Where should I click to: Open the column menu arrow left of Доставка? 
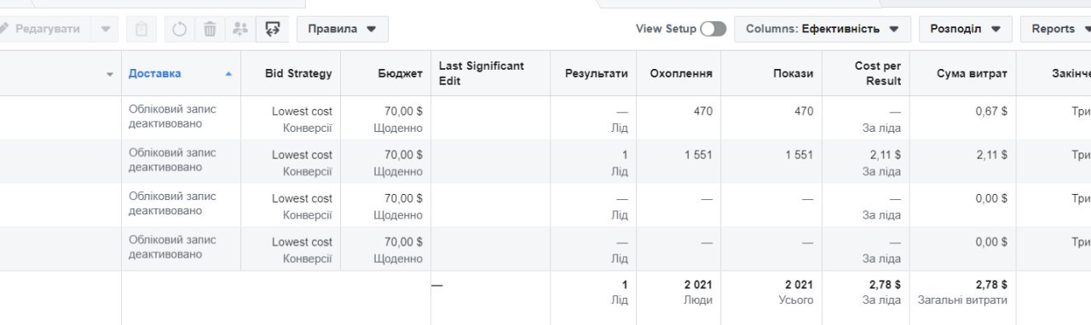tap(109, 75)
